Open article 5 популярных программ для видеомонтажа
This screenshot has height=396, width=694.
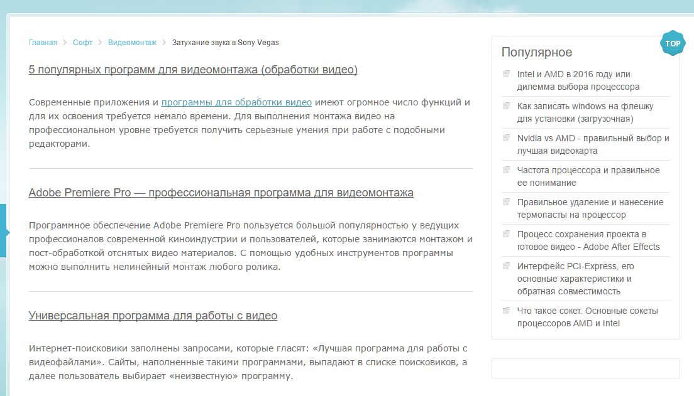(193, 70)
